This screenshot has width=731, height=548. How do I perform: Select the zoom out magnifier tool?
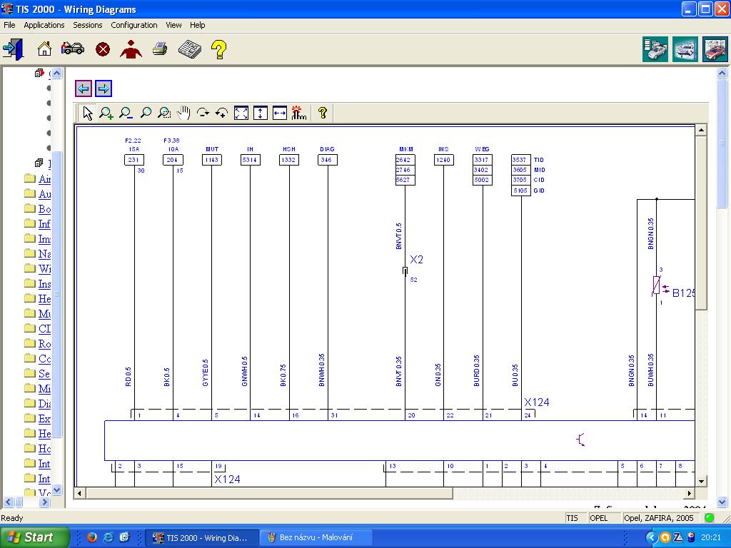pos(126,113)
